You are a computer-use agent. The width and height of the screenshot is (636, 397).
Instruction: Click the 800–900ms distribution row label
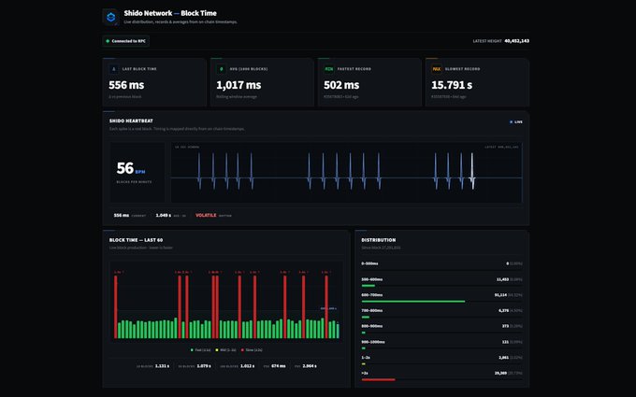tap(372, 326)
